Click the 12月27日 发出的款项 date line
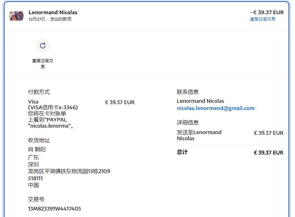295x217 pixels. (50, 19)
